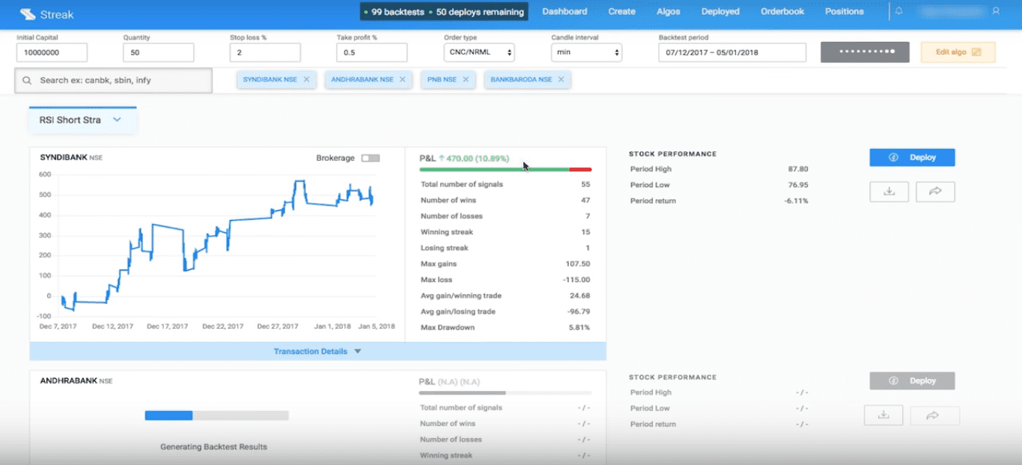Open the Candle interval dropdown
Viewport: 1022px width, 465px height.
tap(586, 52)
